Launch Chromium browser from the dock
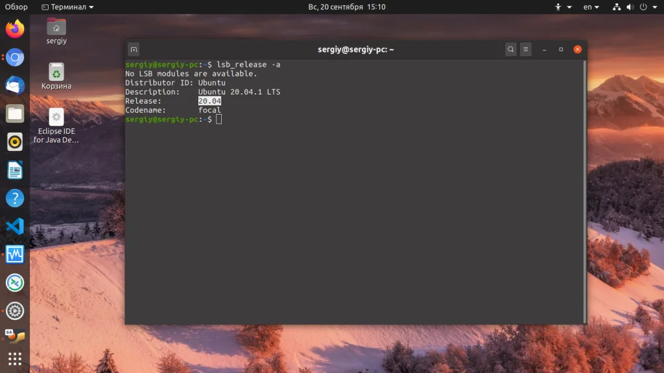Image resolution: width=664 pixels, height=373 pixels. pyautogui.click(x=15, y=58)
